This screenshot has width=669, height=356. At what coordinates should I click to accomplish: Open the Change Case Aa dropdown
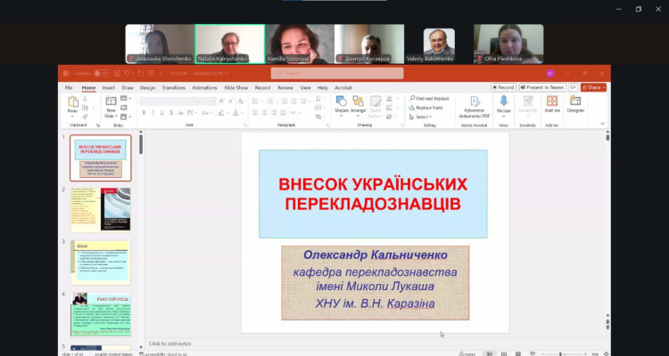pos(207,113)
